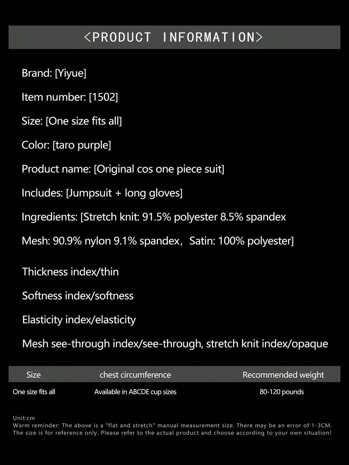Click the Color: taro purple line
Viewport: 349px width, 465px height.
coord(66,145)
